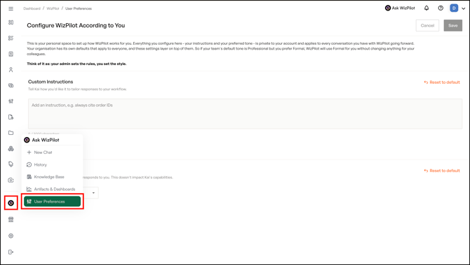The height and width of the screenshot is (265, 470).
Task: Open the person/user icon in sidebar
Action: pyautogui.click(x=11, y=70)
